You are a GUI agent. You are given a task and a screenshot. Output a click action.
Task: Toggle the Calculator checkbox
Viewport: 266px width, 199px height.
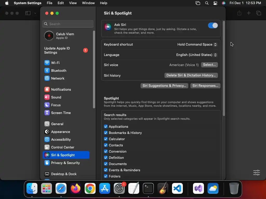[x=106, y=139]
